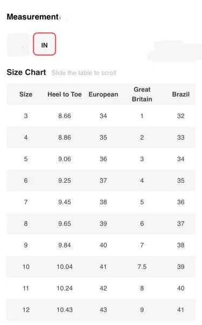Image resolution: width=202 pixels, height=325 pixels.
Task: Click Great Britain size 7.5 cell
Action: tap(142, 267)
